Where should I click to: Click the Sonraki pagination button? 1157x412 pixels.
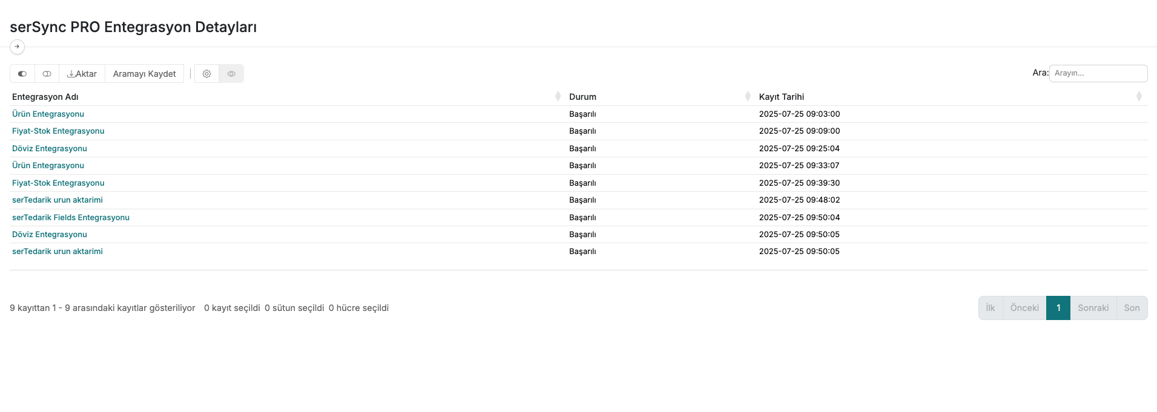pos(1093,308)
